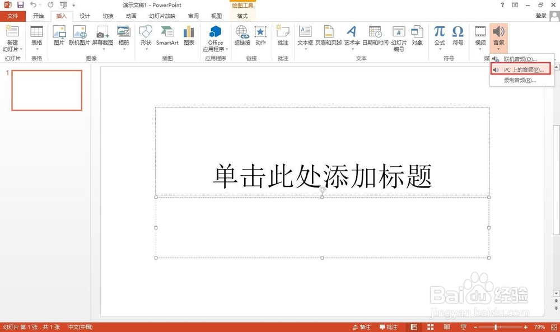560x332 pixels.
Task: Switch to Normal view in status bar
Action: [414, 327]
